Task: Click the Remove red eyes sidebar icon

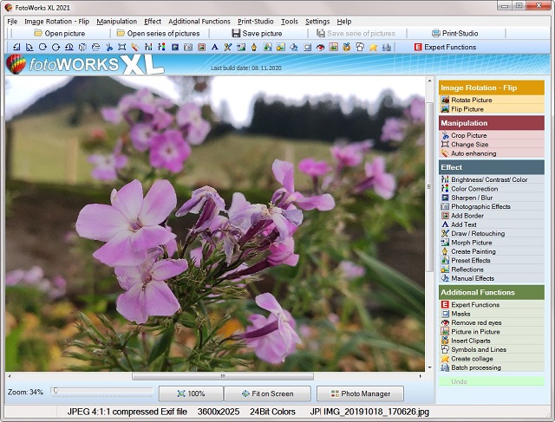Action: click(445, 322)
